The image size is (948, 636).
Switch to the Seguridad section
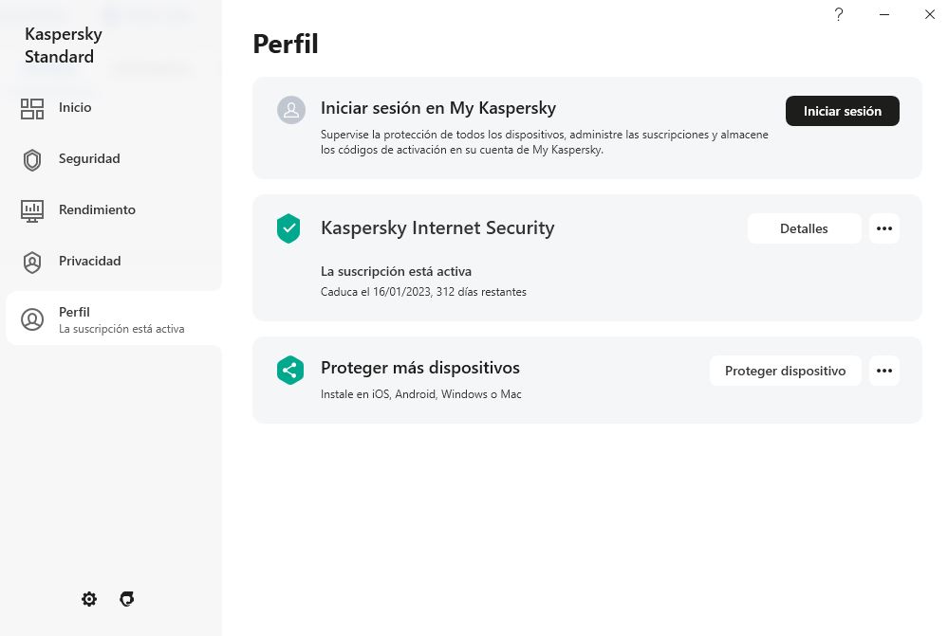pos(89,159)
